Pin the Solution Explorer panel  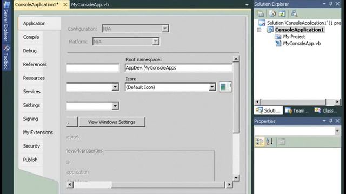331,4
